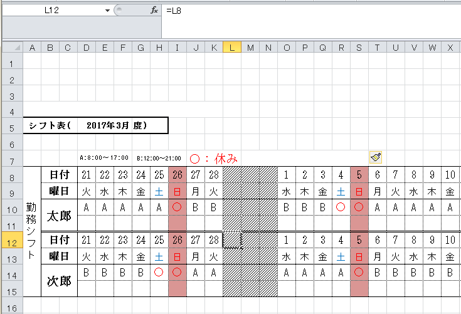Click the red 日 in row 13 column S
This screenshot has width=461, height=314.
point(359,257)
